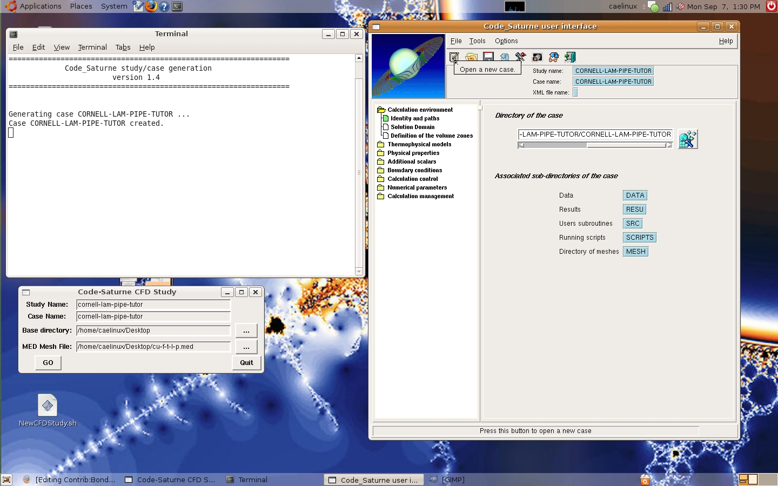
Task: Open the help launcher in top panel
Action: (164, 6)
